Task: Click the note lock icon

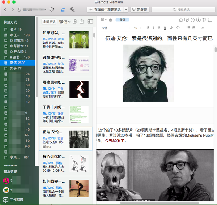Action: tap(110, 20)
